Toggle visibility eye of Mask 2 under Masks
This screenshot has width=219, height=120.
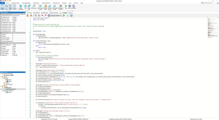(6, 80)
